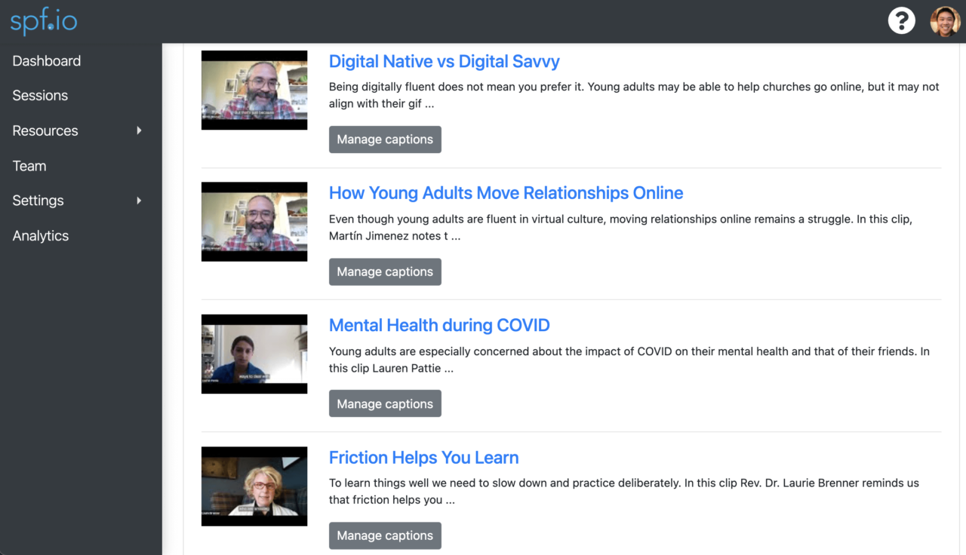Click the Mental Health during COVID thumbnail

coord(254,354)
